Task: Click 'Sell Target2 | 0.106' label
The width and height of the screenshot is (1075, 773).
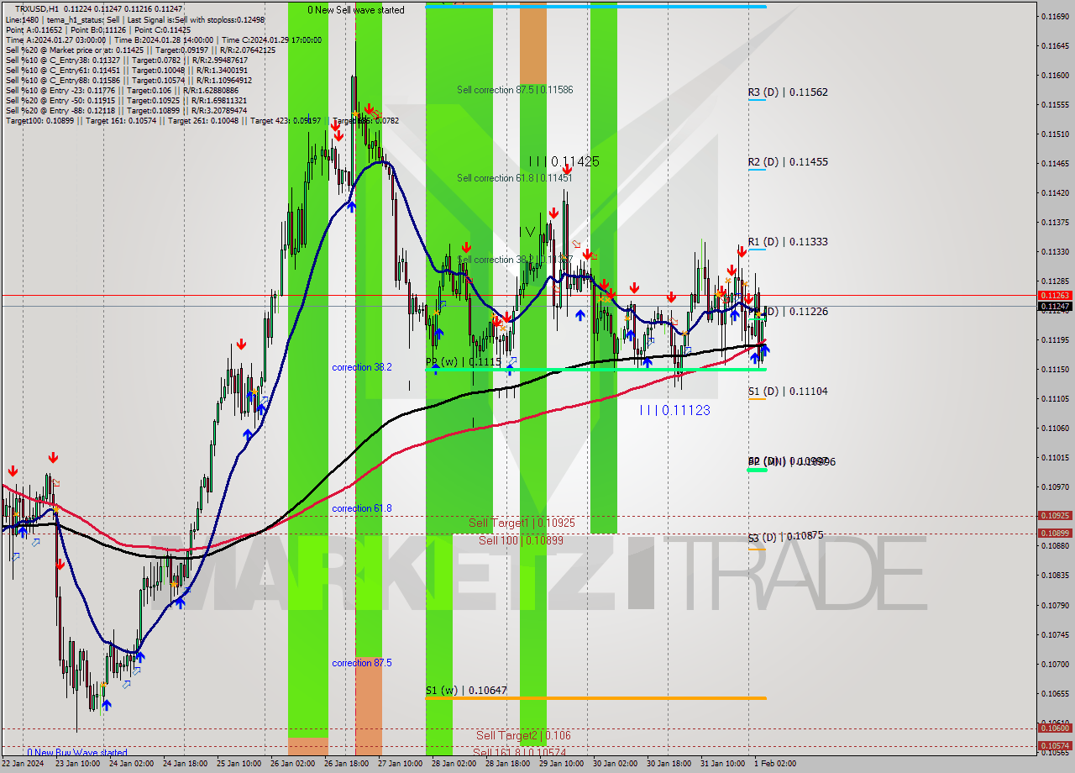Action: (523, 735)
